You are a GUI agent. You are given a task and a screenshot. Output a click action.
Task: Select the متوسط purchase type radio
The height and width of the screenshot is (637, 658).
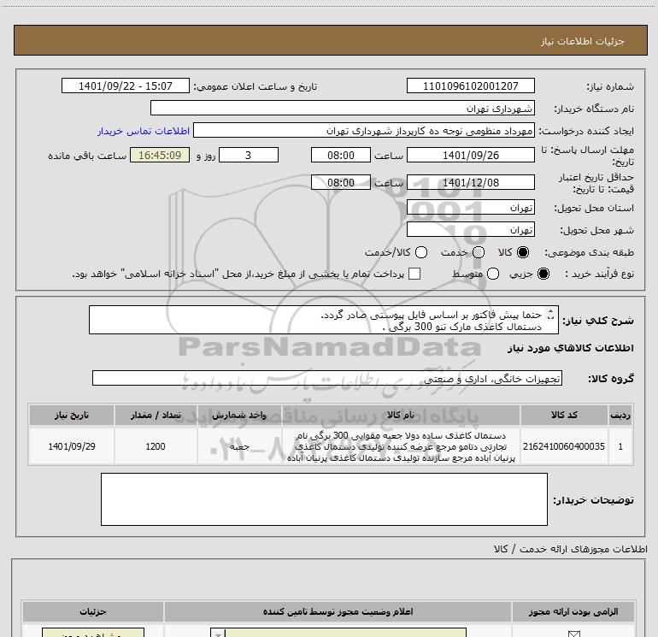tap(493, 274)
